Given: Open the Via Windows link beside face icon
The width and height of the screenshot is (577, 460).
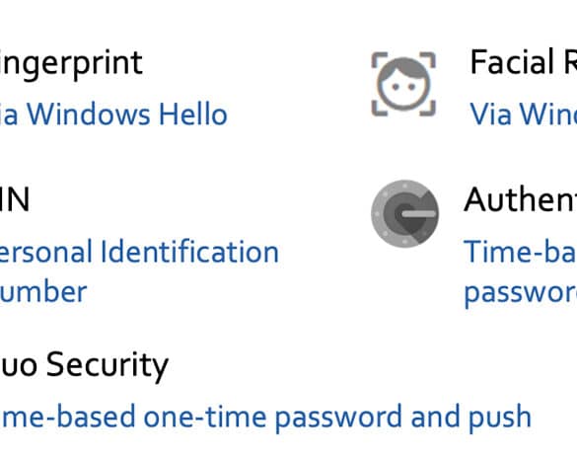Looking at the screenshot, I should [x=524, y=115].
